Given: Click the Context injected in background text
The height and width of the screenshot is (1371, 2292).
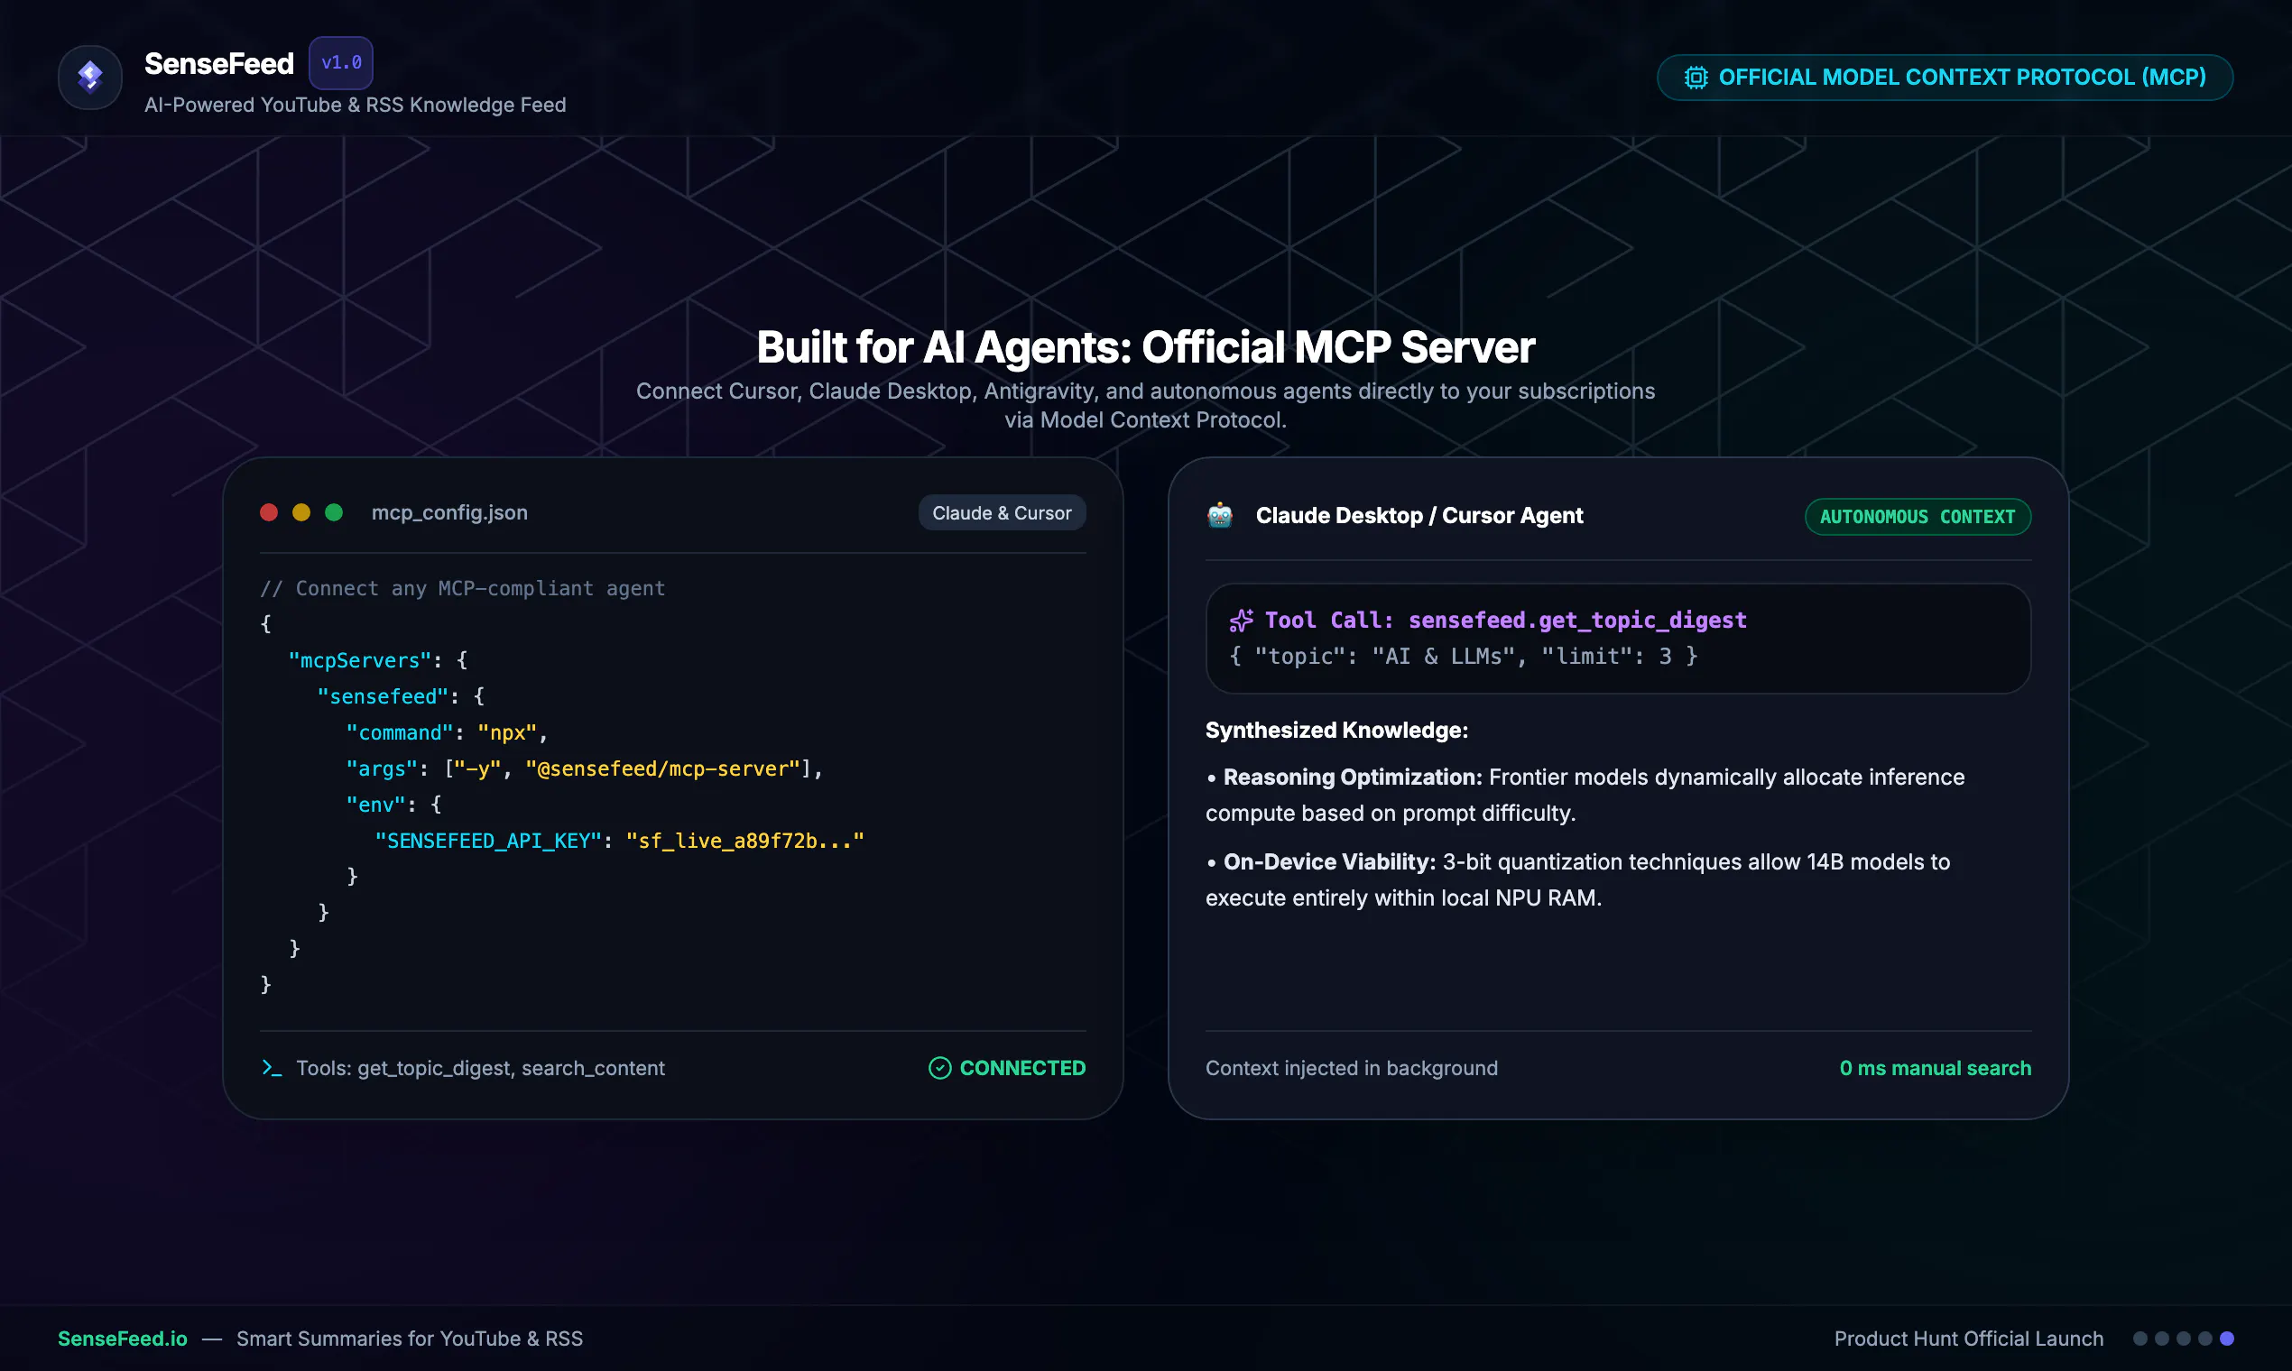Looking at the screenshot, I should (x=1351, y=1068).
